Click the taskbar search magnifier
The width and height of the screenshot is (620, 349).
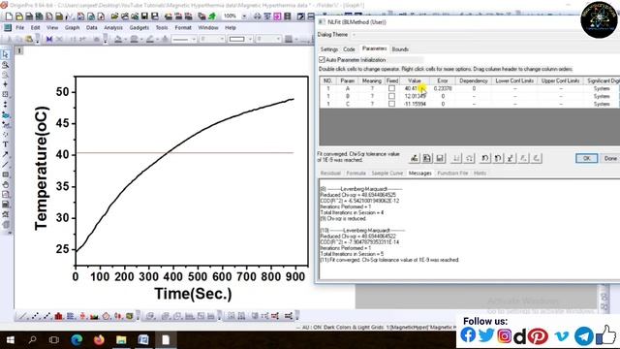[x=32, y=339]
